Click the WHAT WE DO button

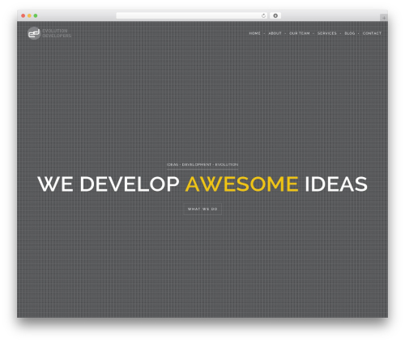click(x=202, y=209)
